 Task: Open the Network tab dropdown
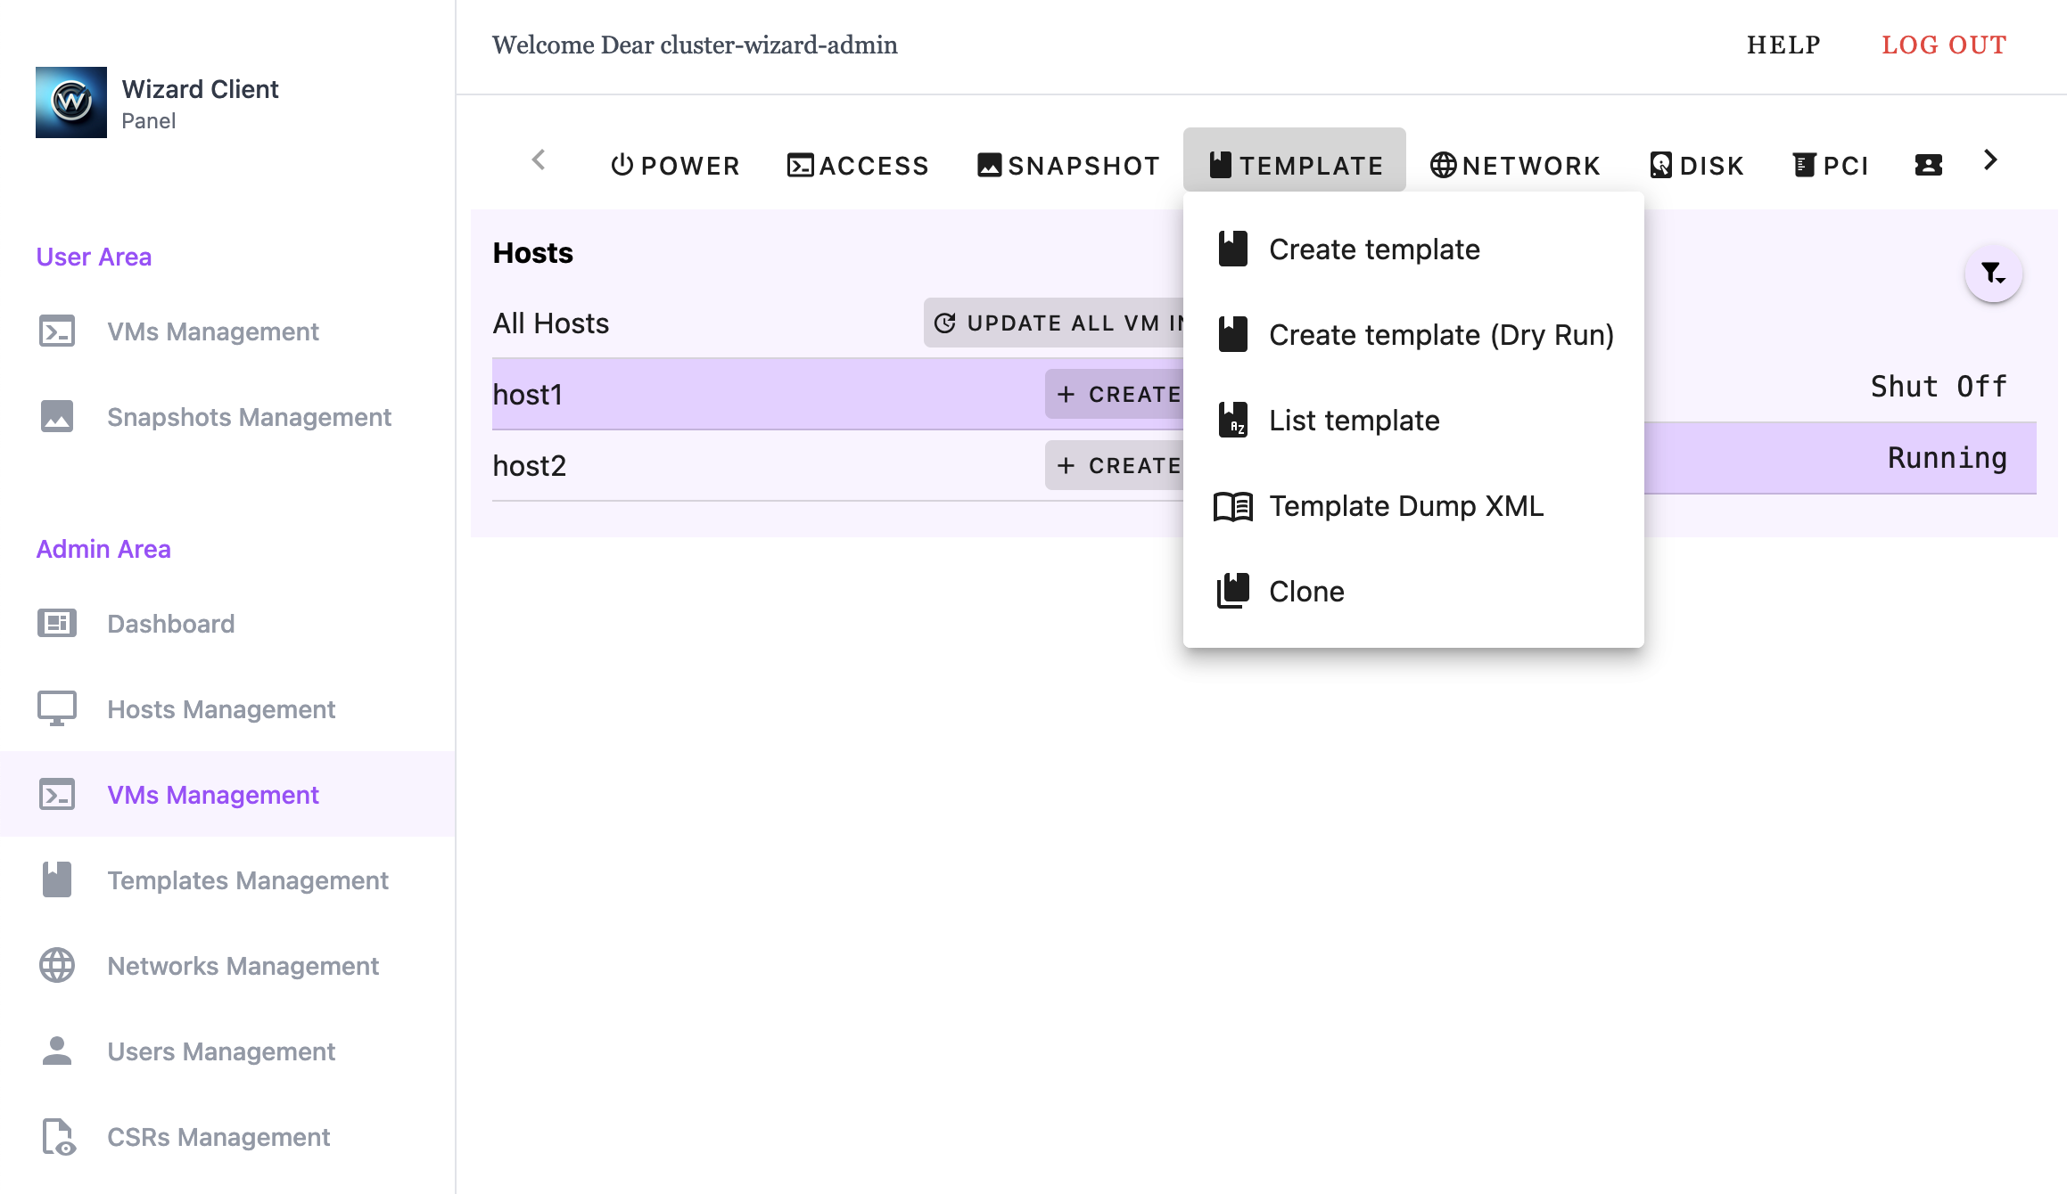[1515, 165]
